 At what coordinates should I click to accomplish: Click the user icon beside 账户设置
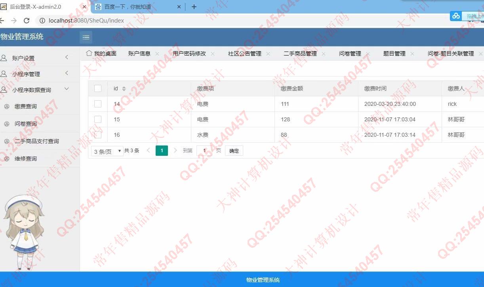coord(4,58)
